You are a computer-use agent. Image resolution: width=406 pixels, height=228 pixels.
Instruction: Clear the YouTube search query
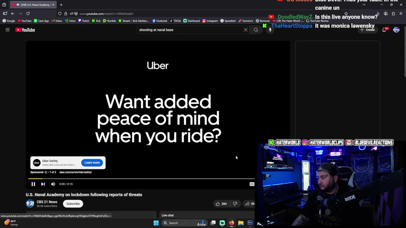[x=246, y=30]
